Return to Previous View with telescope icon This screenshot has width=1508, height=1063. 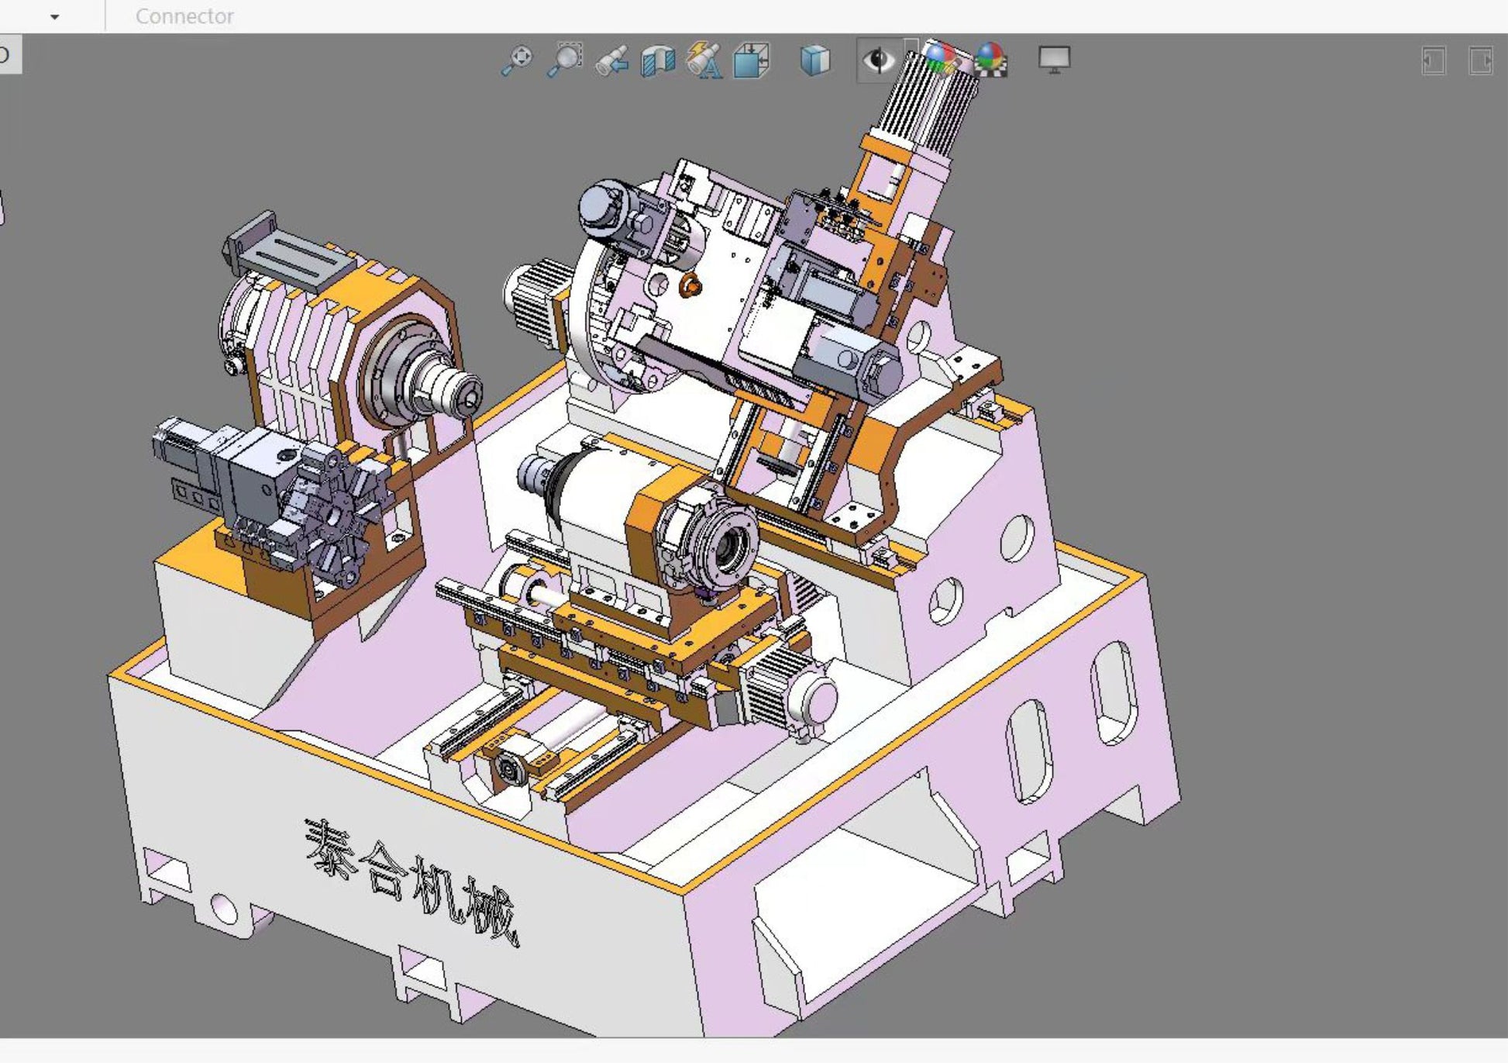coord(611,60)
